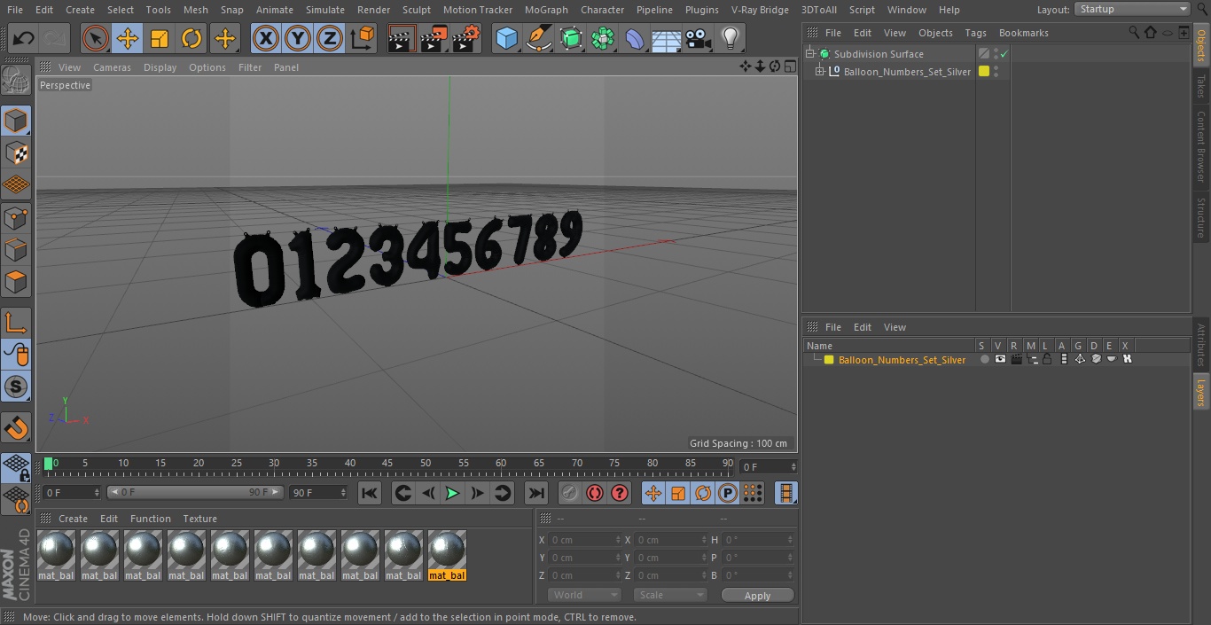Activate the Rotate tool

coord(191,38)
